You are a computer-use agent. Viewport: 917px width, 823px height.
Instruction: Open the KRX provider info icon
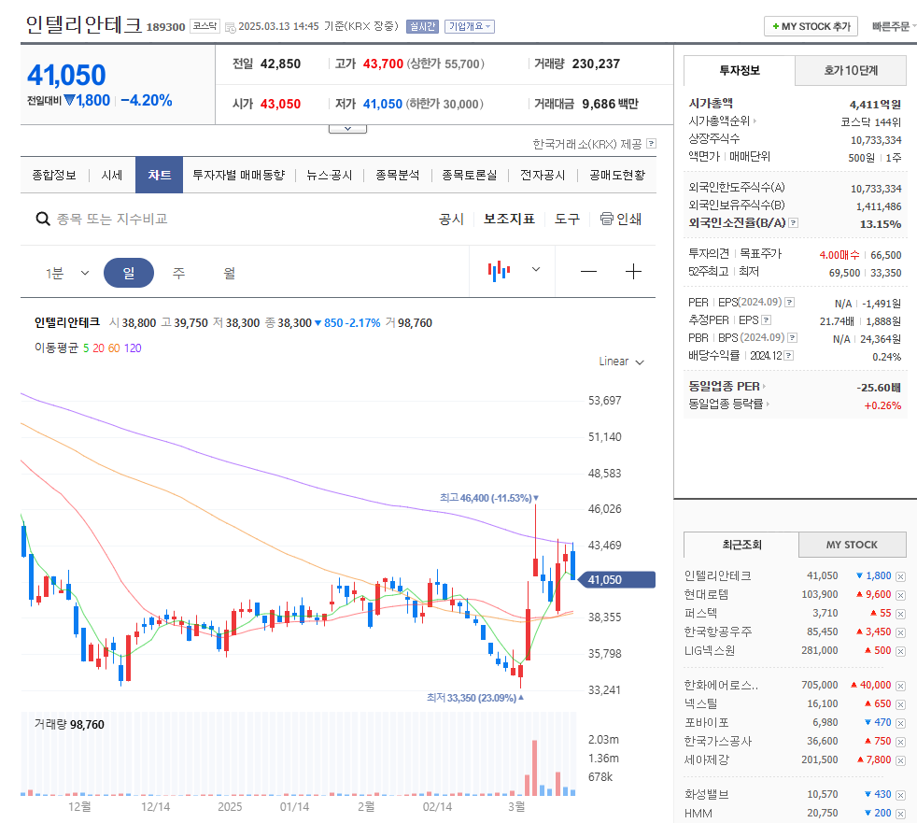(x=651, y=143)
